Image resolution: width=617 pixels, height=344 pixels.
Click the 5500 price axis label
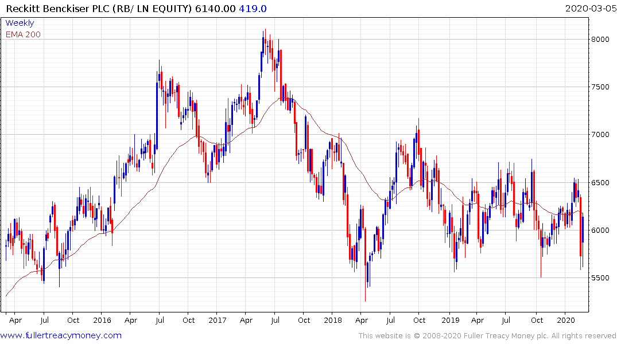[x=600, y=278]
